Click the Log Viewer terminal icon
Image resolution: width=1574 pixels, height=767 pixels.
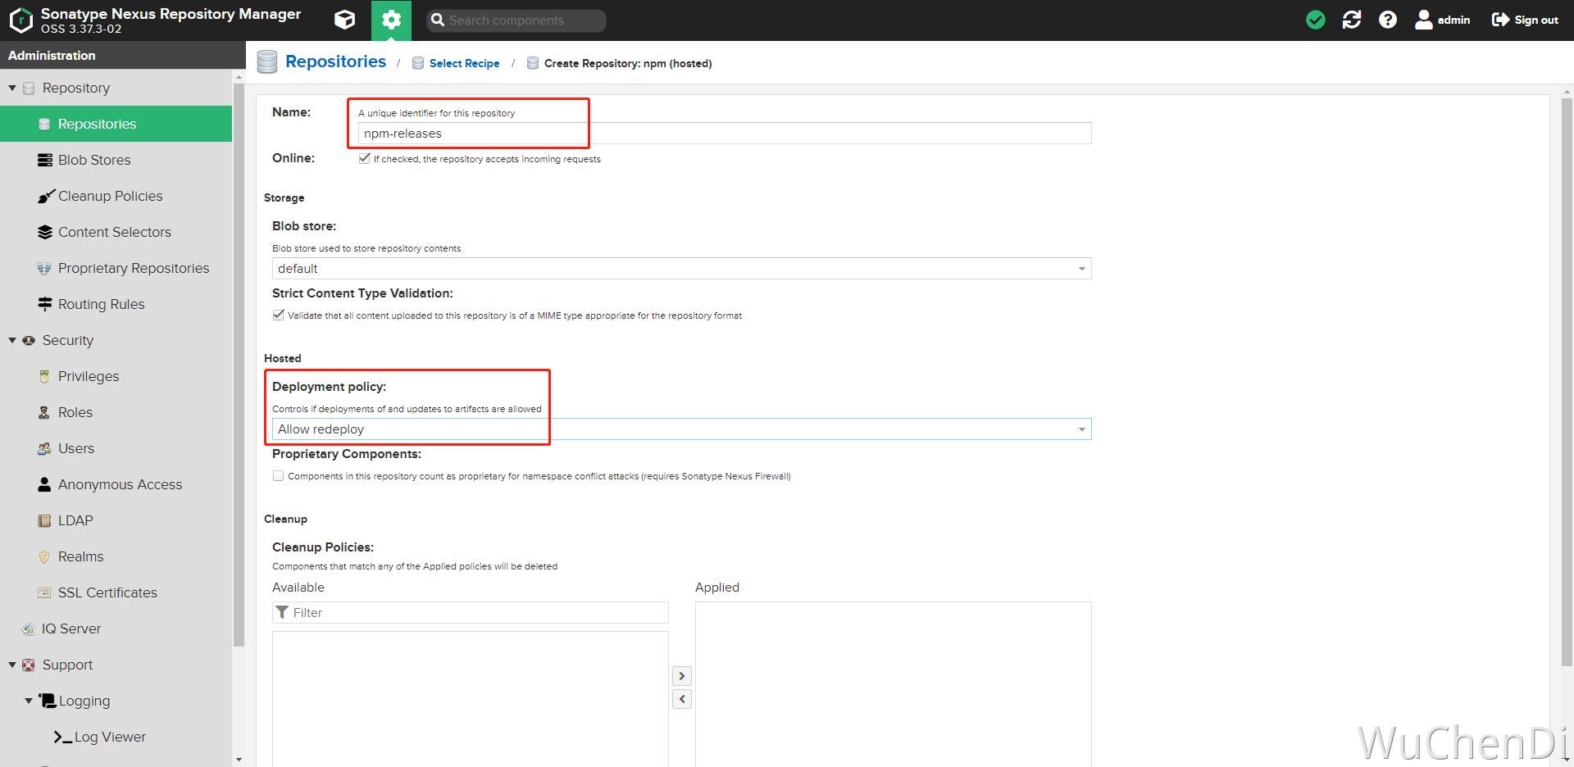coord(63,737)
